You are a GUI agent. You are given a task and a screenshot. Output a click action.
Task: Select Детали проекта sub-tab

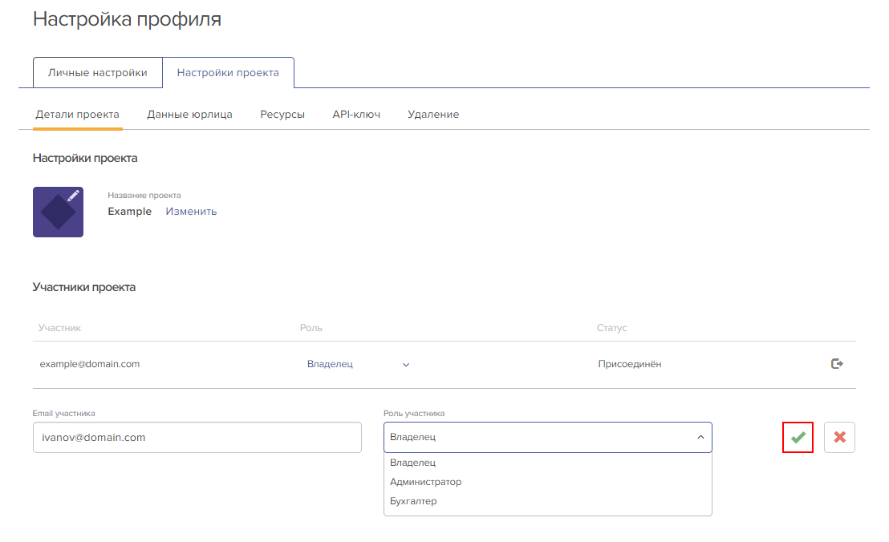pyautogui.click(x=78, y=115)
